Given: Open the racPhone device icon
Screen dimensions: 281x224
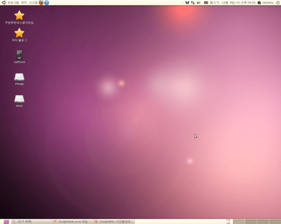Looking at the screenshot, I should coord(19,54).
